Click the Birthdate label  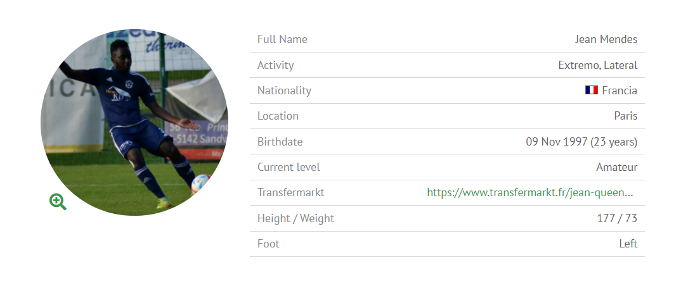click(x=280, y=142)
